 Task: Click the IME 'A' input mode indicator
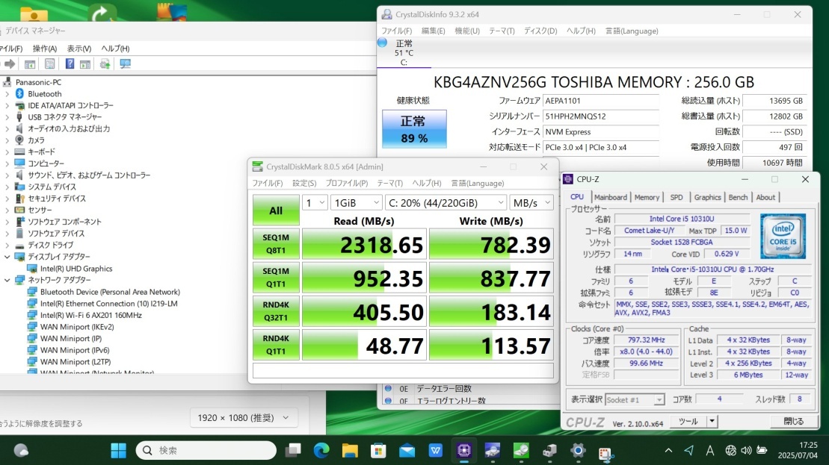710,450
